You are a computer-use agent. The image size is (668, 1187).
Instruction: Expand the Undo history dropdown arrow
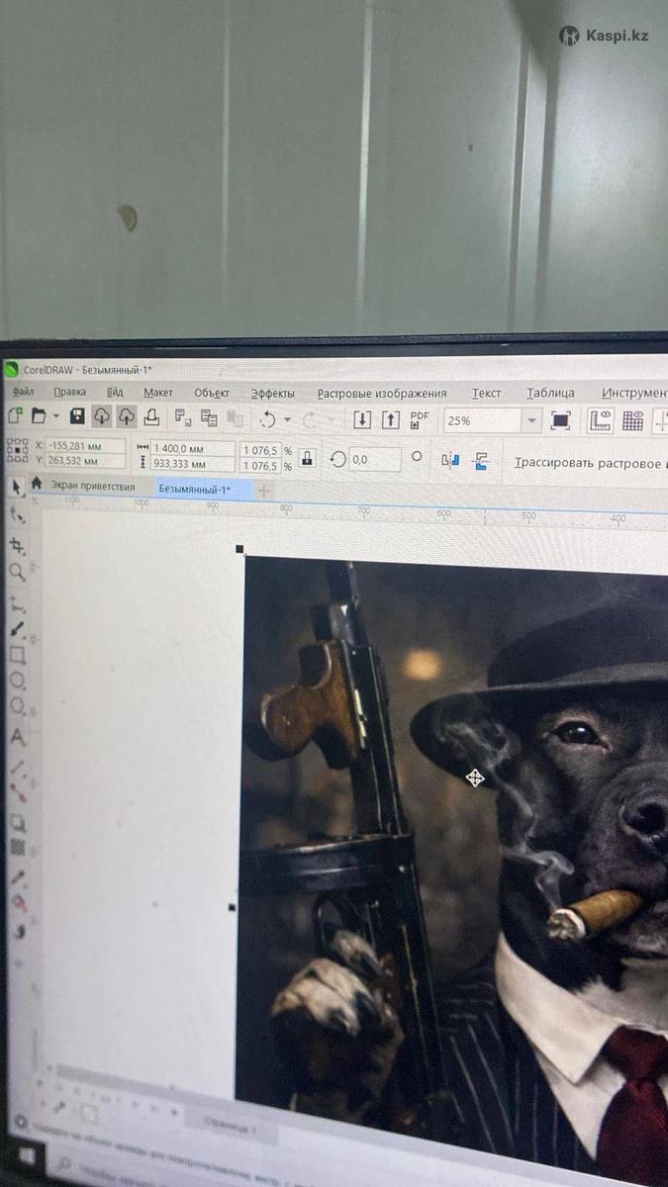287,419
